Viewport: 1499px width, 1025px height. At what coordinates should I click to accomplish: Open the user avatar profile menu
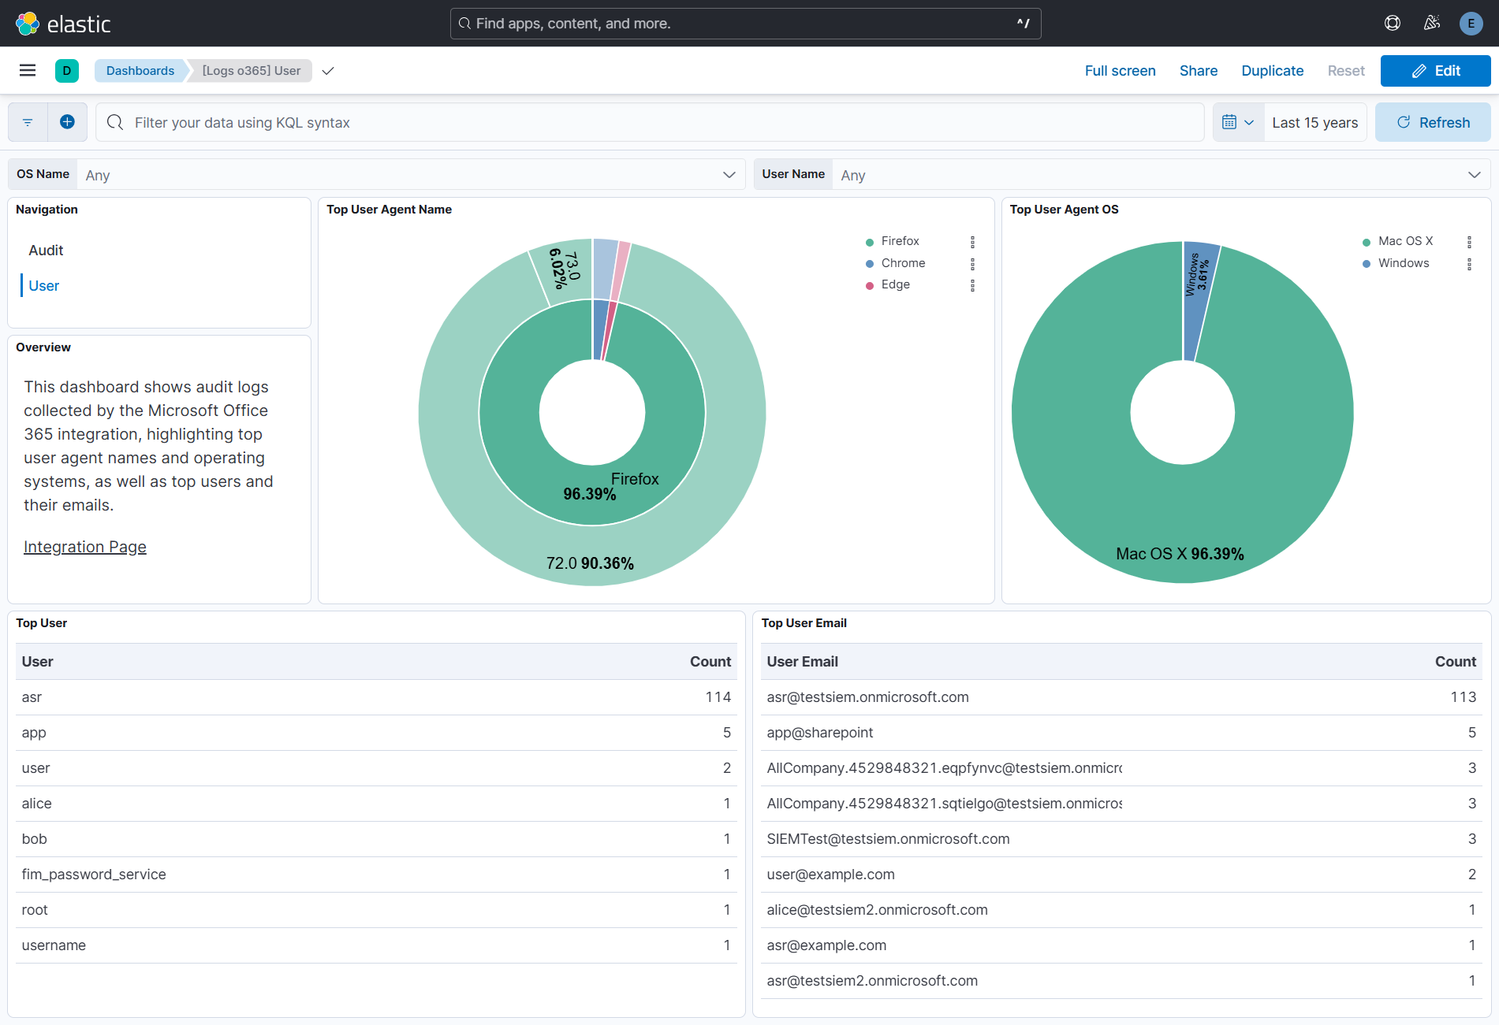[x=1471, y=23]
